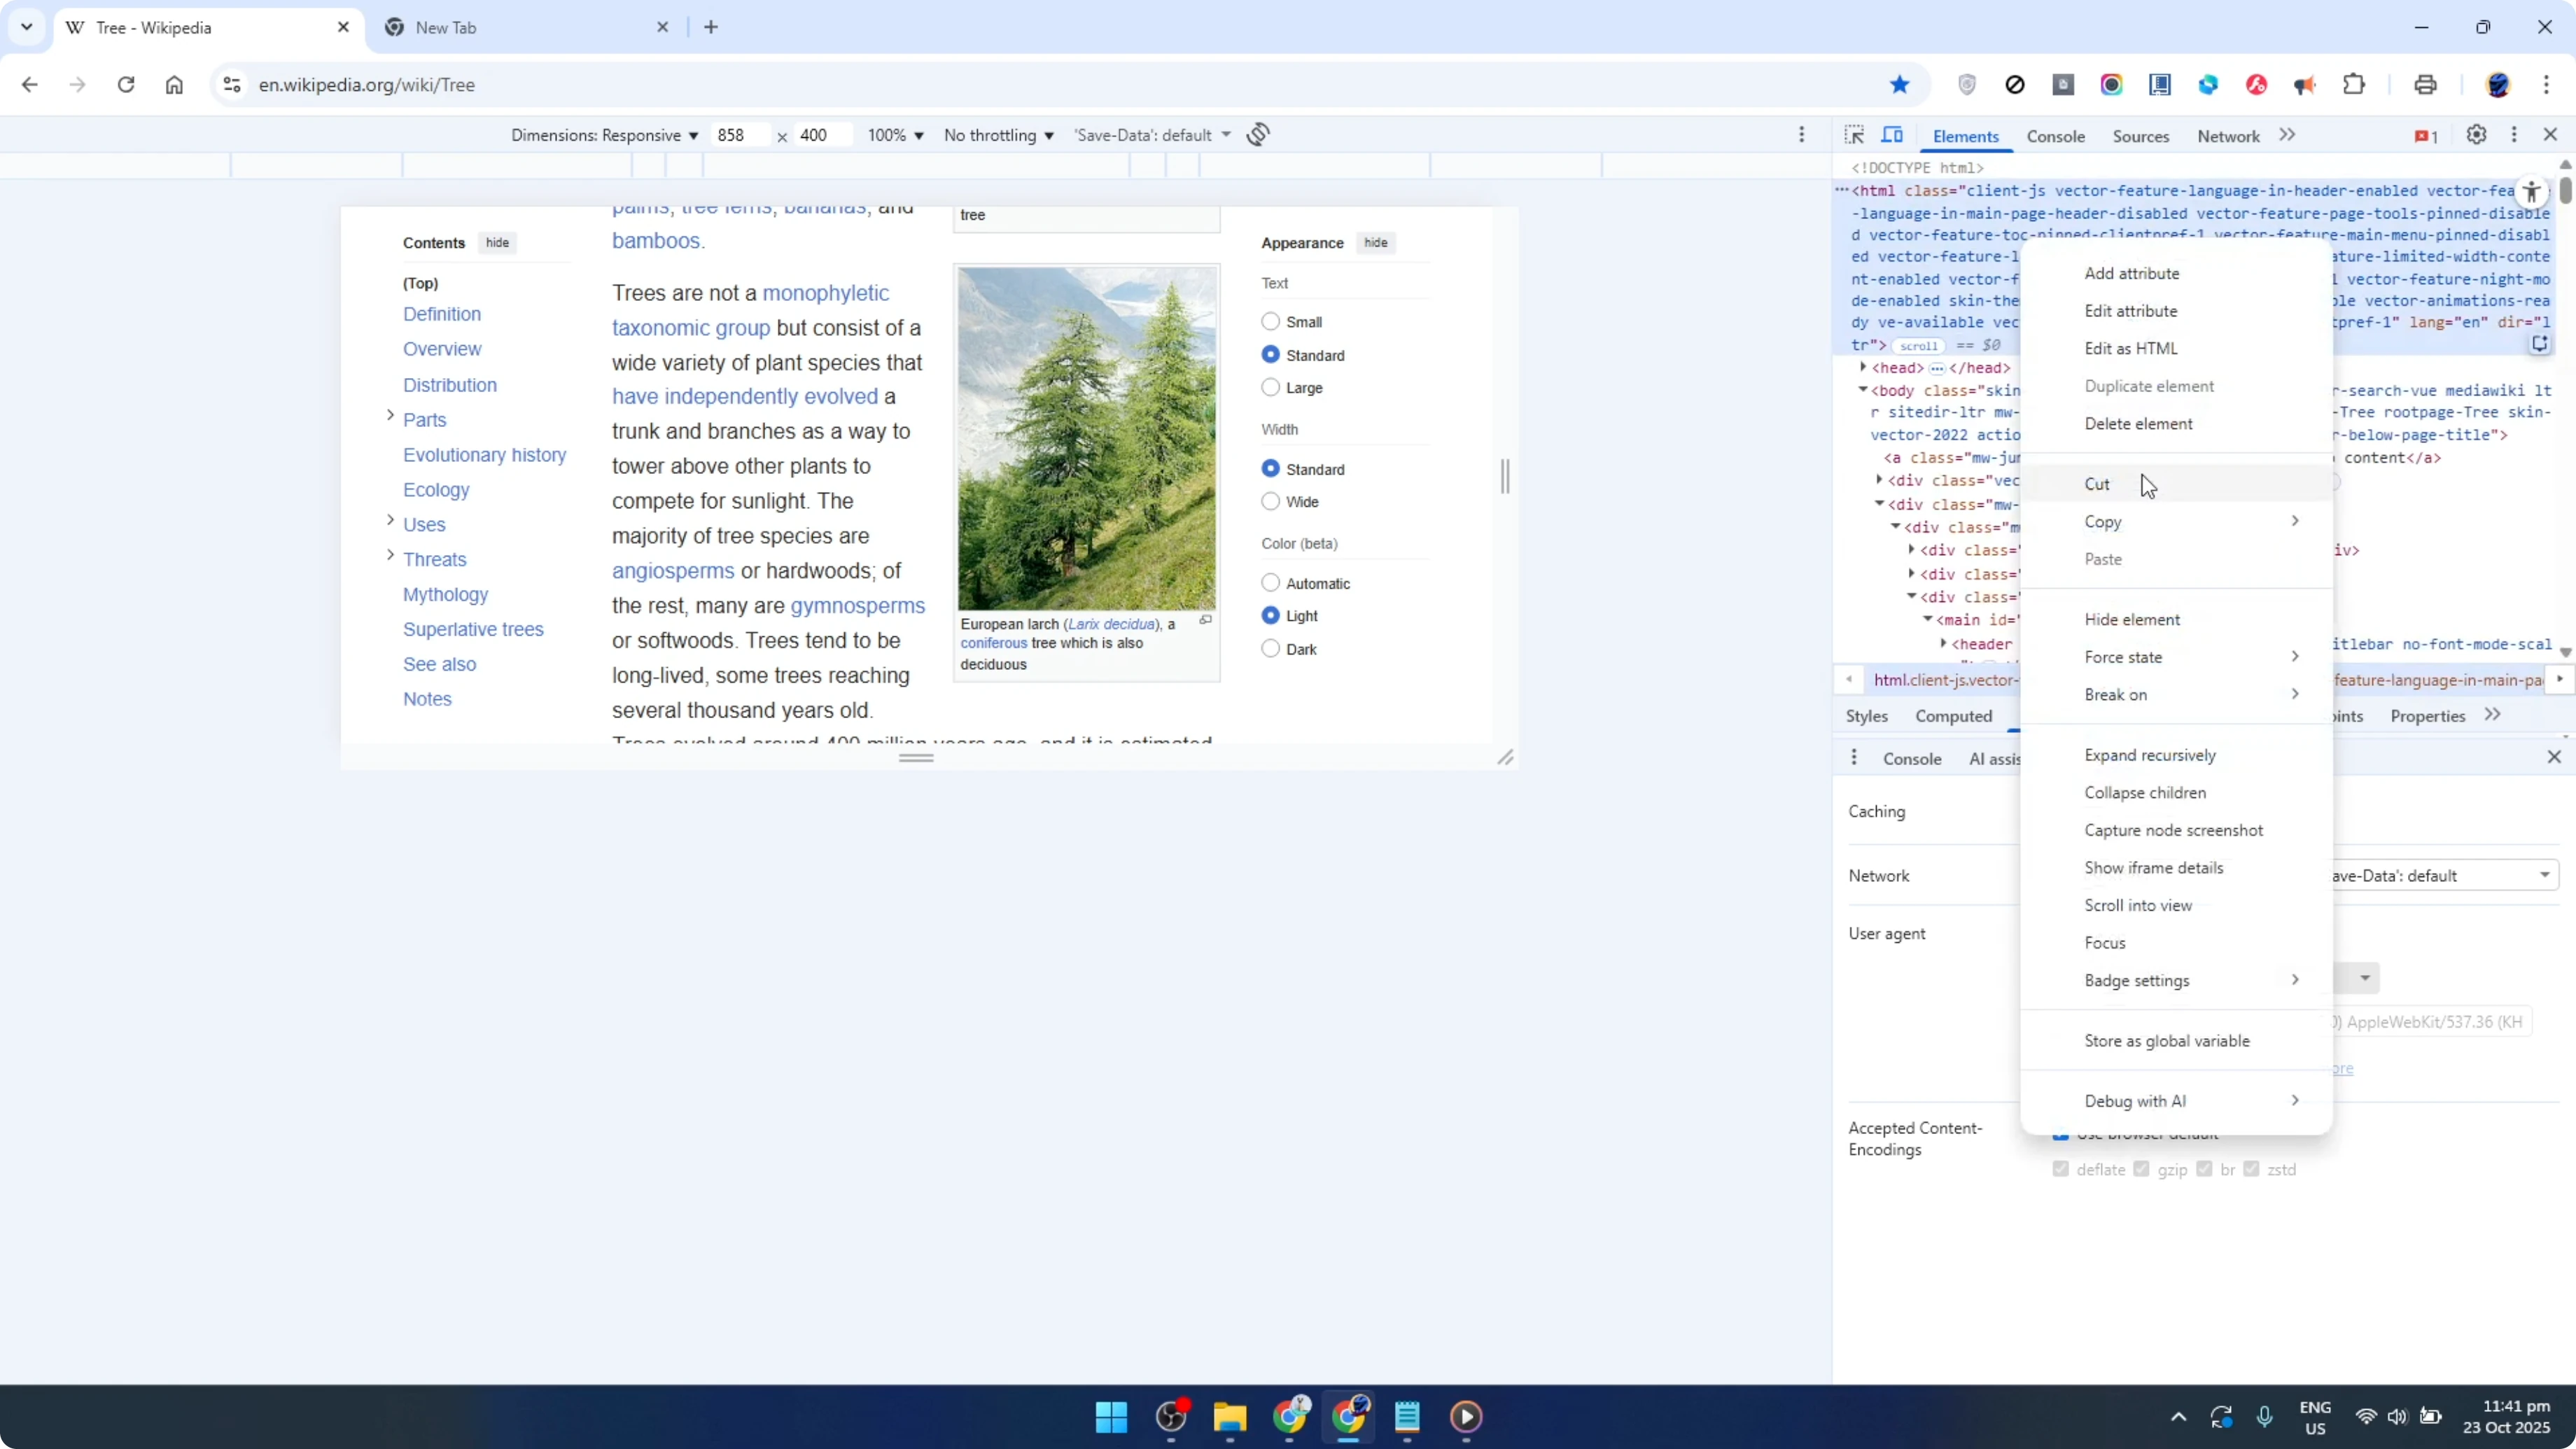2576x1449 pixels.
Task: Toggle the device toolbar icon
Action: 1893,135
